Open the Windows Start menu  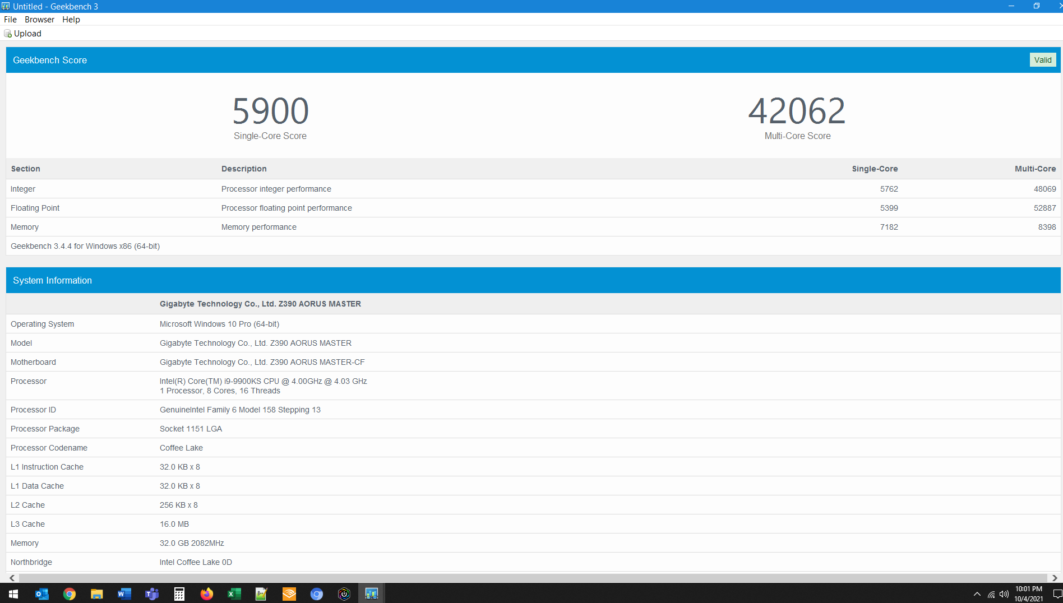coord(13,593)
